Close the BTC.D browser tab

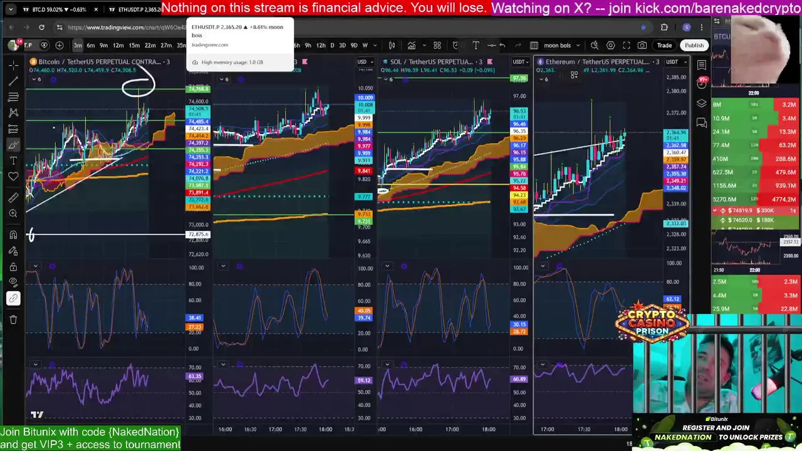[x=96, y=9]
